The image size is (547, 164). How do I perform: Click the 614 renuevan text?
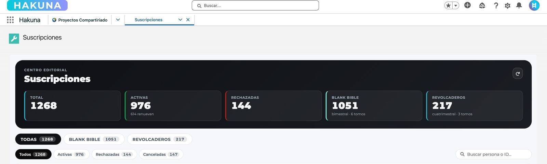pos(142,114)
